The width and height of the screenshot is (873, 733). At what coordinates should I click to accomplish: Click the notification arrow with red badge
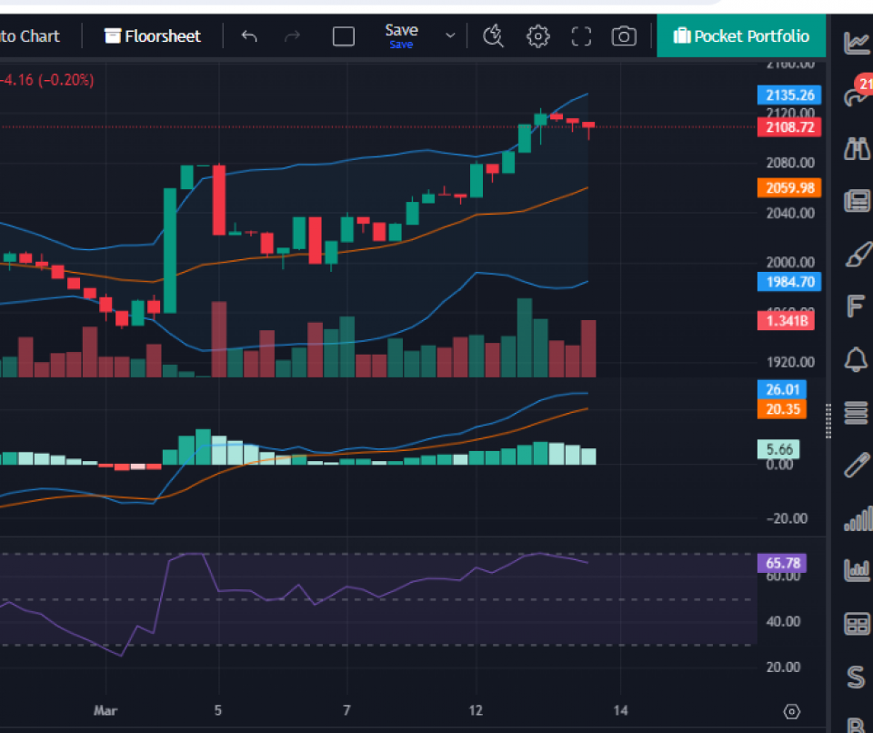[856, 95]
